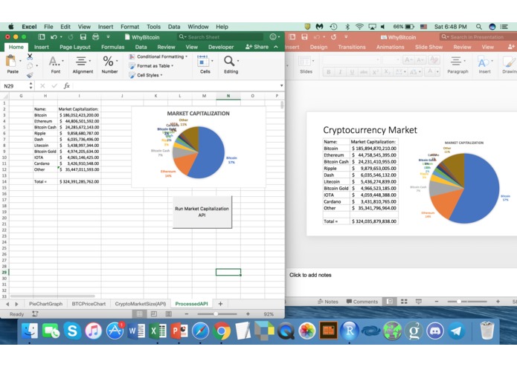Open the Font group in Excel ribbon

(x=55, y=65)
